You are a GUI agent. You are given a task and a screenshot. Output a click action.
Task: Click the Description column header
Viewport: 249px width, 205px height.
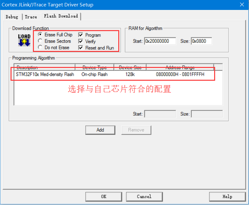click(45, 68)
